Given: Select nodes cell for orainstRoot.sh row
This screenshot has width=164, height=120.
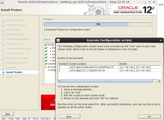Looking at the screenshot, I should tap(140, 67).
